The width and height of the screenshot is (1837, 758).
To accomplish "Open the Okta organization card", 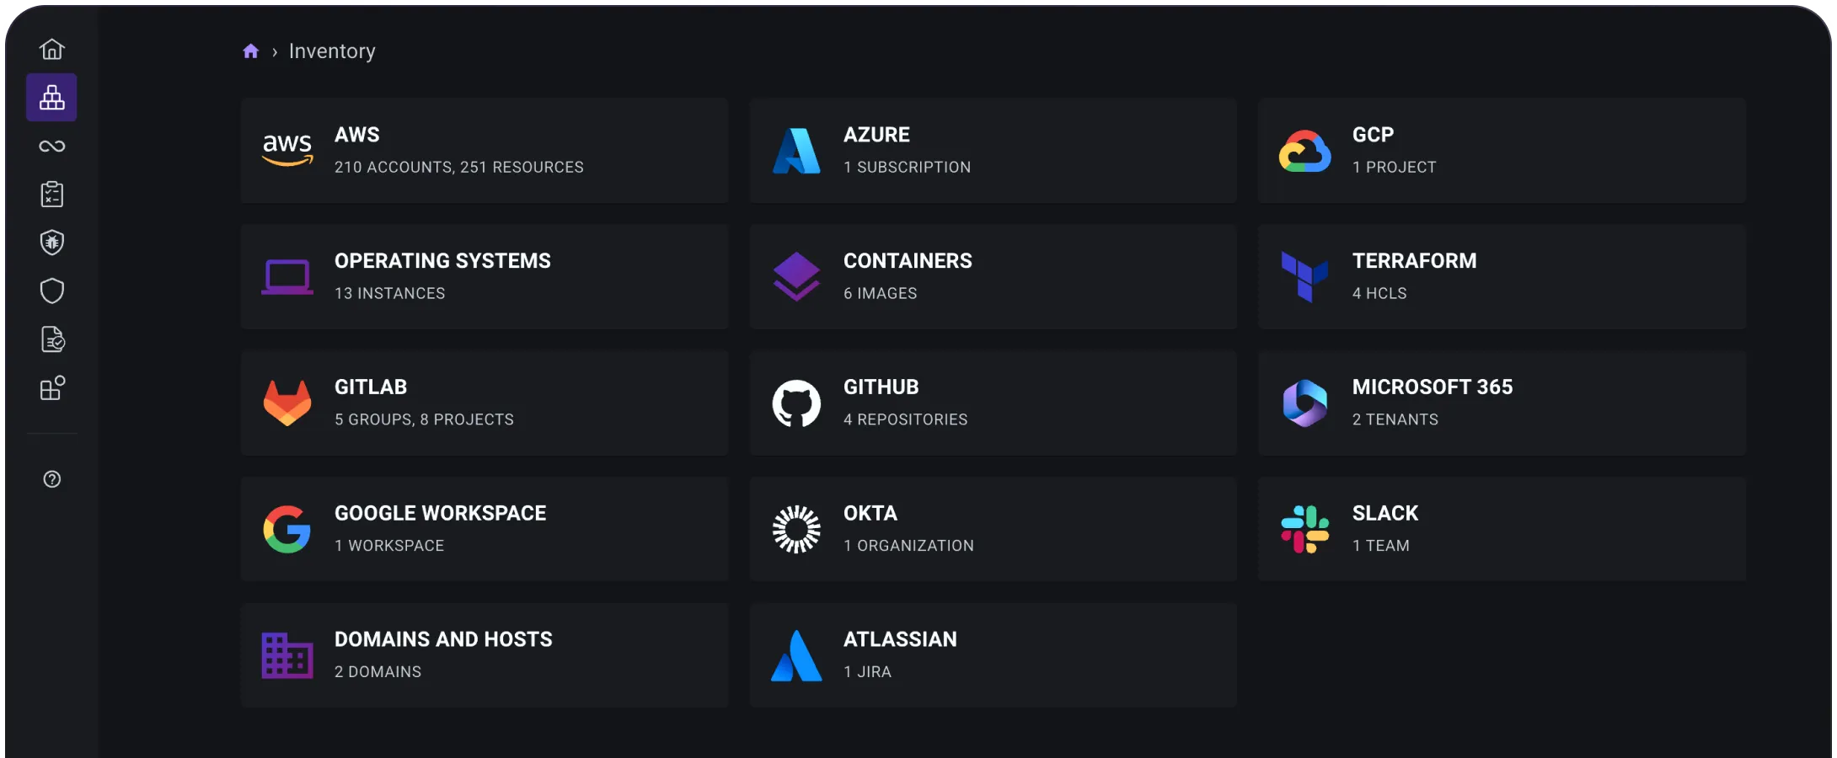I will (993, 529).
